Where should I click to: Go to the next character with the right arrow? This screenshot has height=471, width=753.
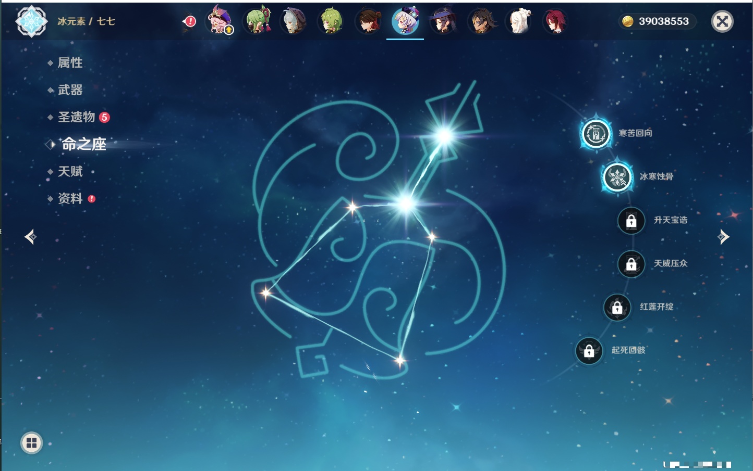pos(723,237)
